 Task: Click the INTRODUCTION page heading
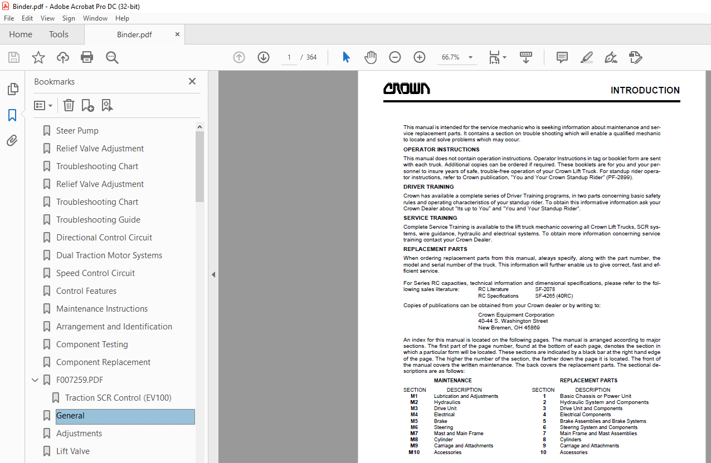tap(645, 90)
